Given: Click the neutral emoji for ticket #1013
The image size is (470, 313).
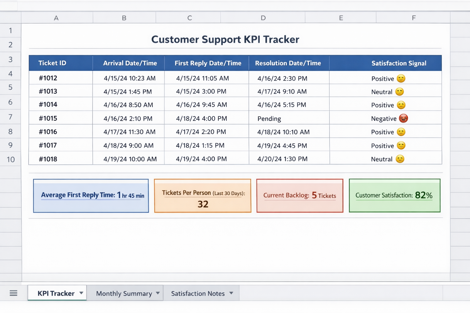Looking at the screenshot, I should pos(400,91).
